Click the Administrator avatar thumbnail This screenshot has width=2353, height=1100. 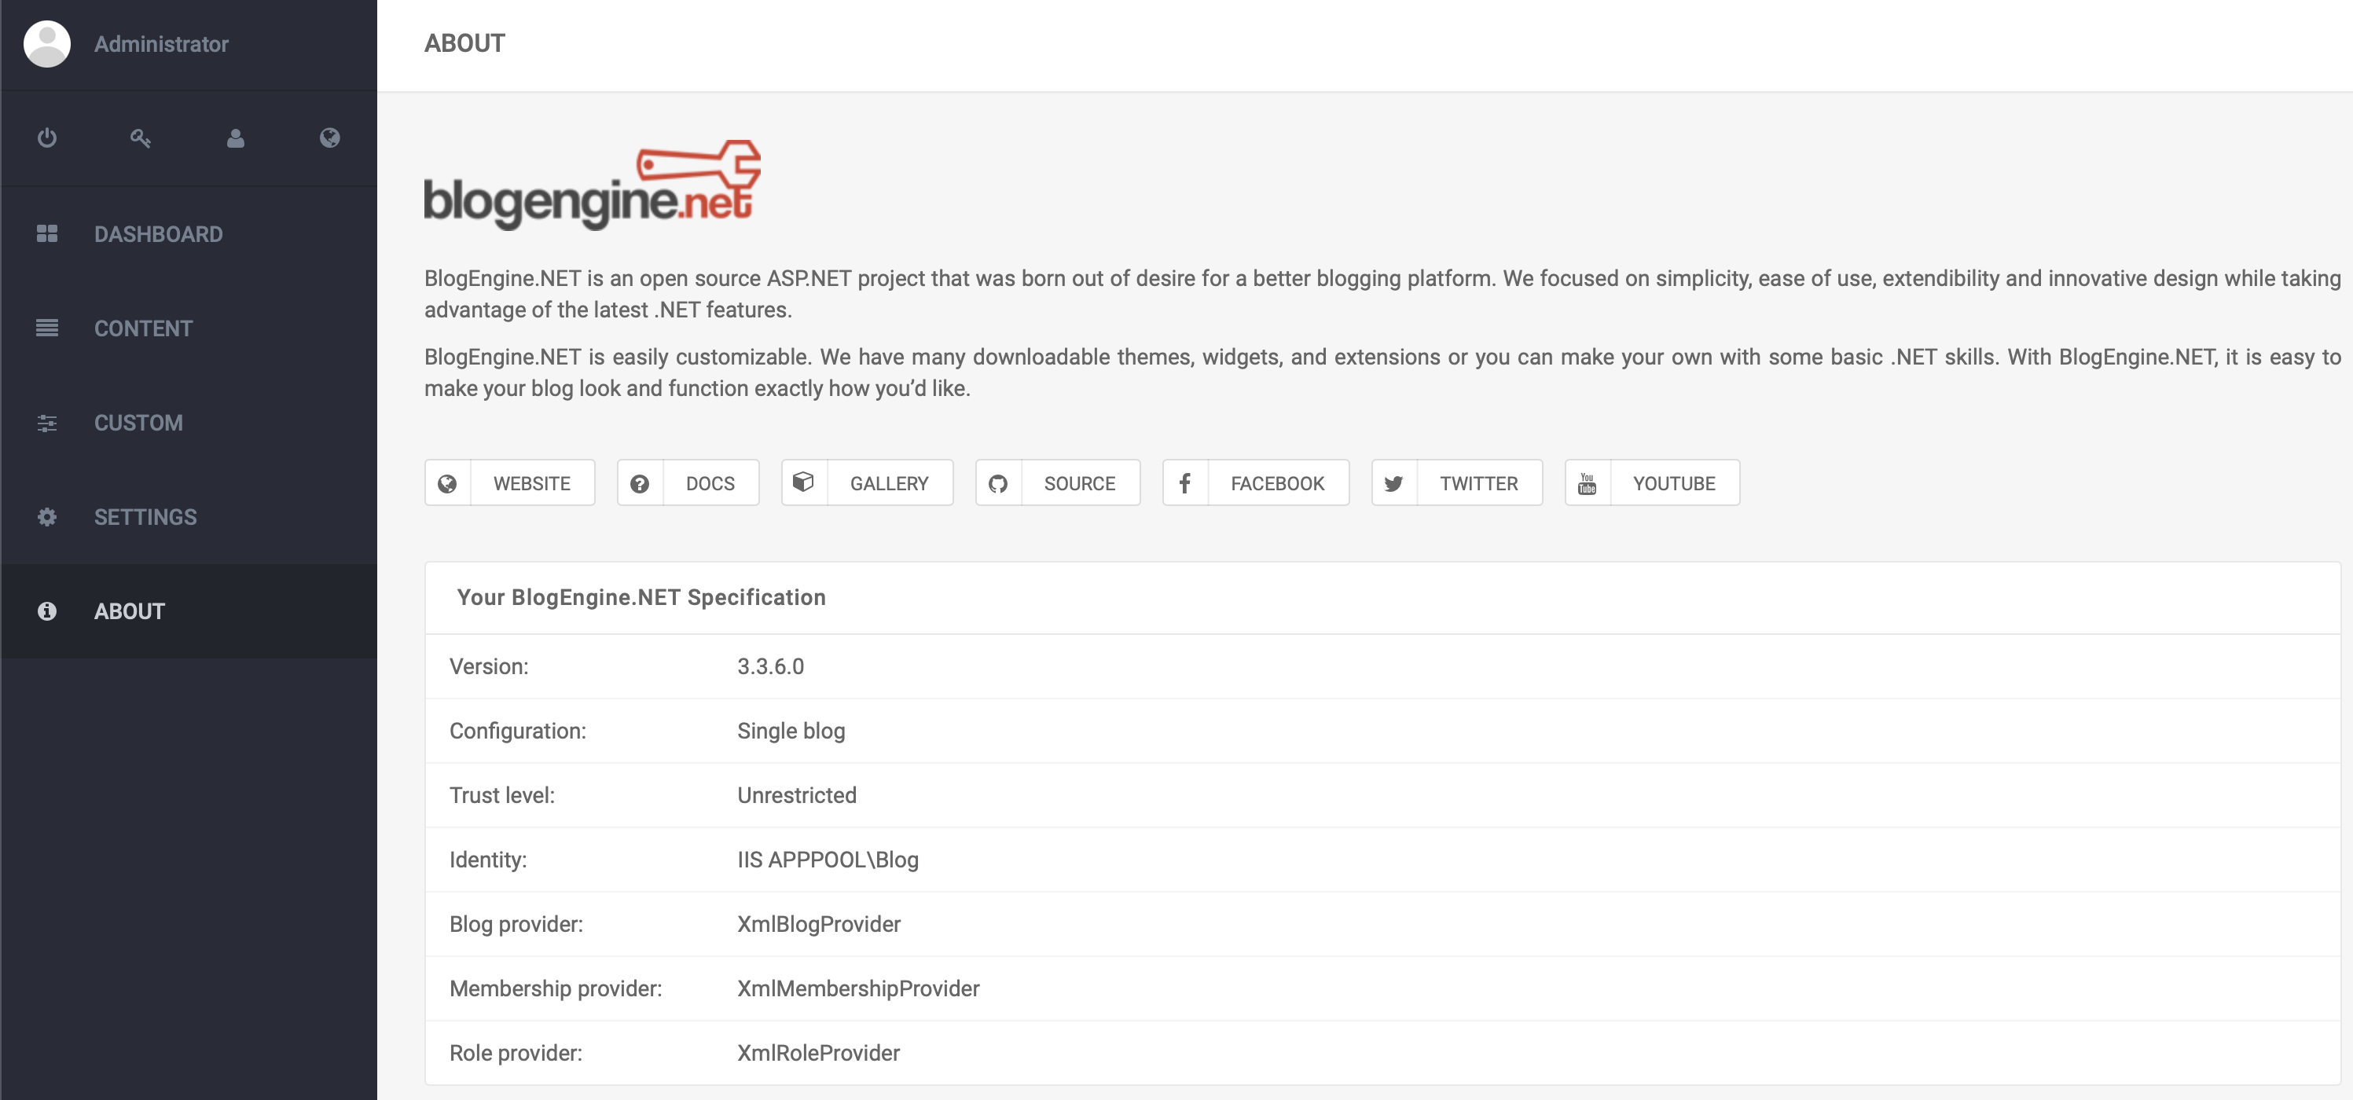[x=46, y=43]
